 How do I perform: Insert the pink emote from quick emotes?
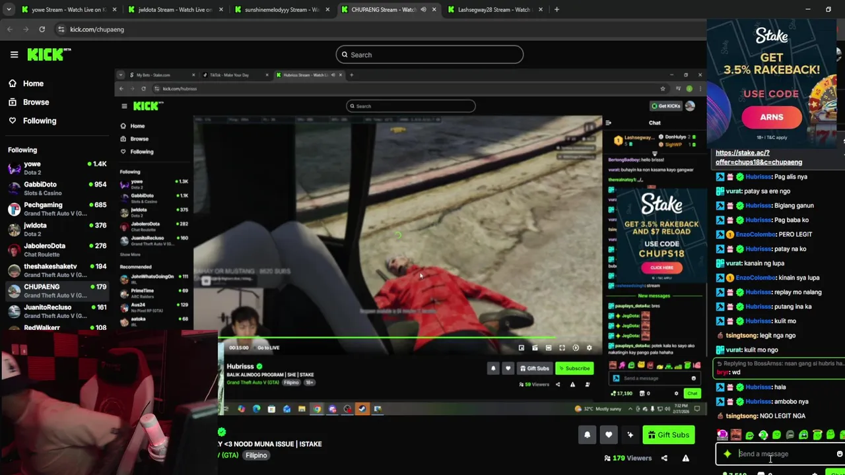[x=722, y=435]
